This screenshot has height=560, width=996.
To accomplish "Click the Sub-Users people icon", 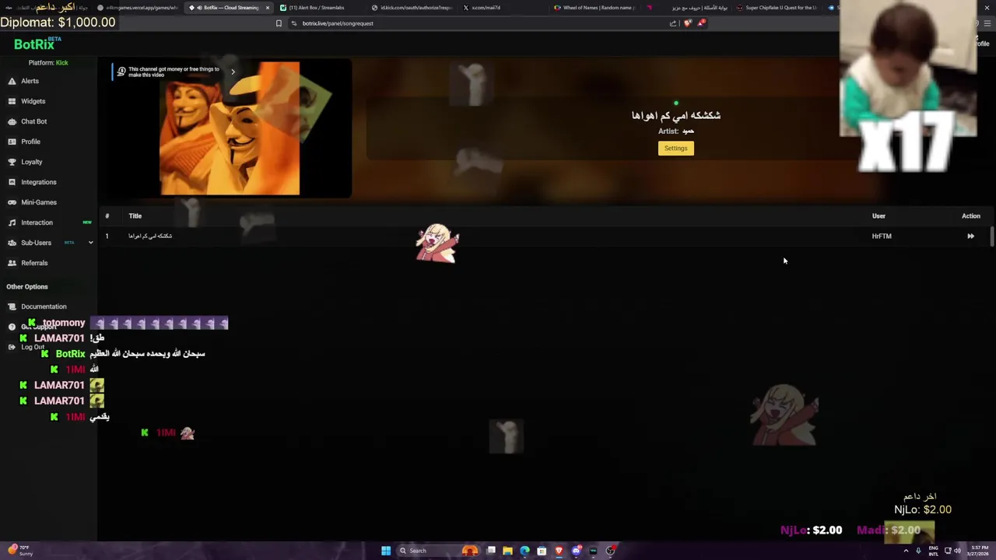I will [x=12, y=243].
